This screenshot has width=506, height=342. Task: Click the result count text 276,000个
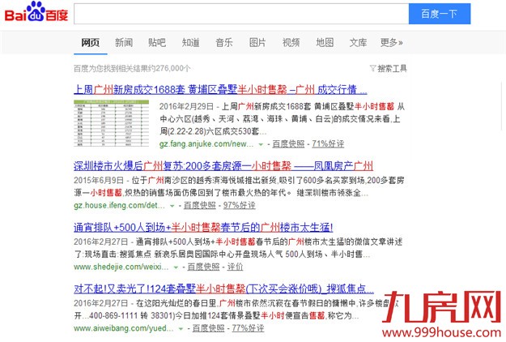click(x=173, y=68)
